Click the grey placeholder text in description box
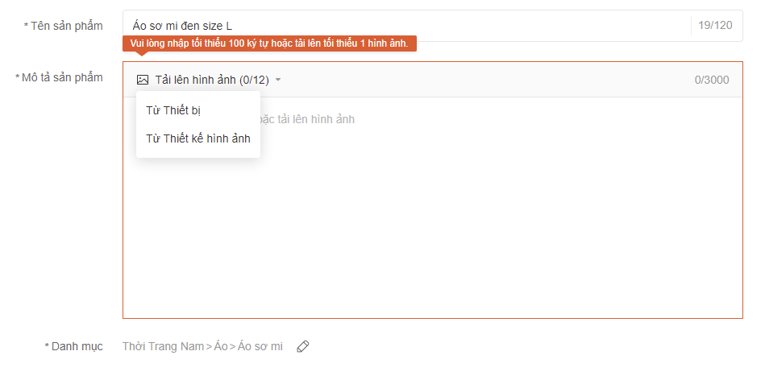The image size is (765, 376). click(306, 119)
